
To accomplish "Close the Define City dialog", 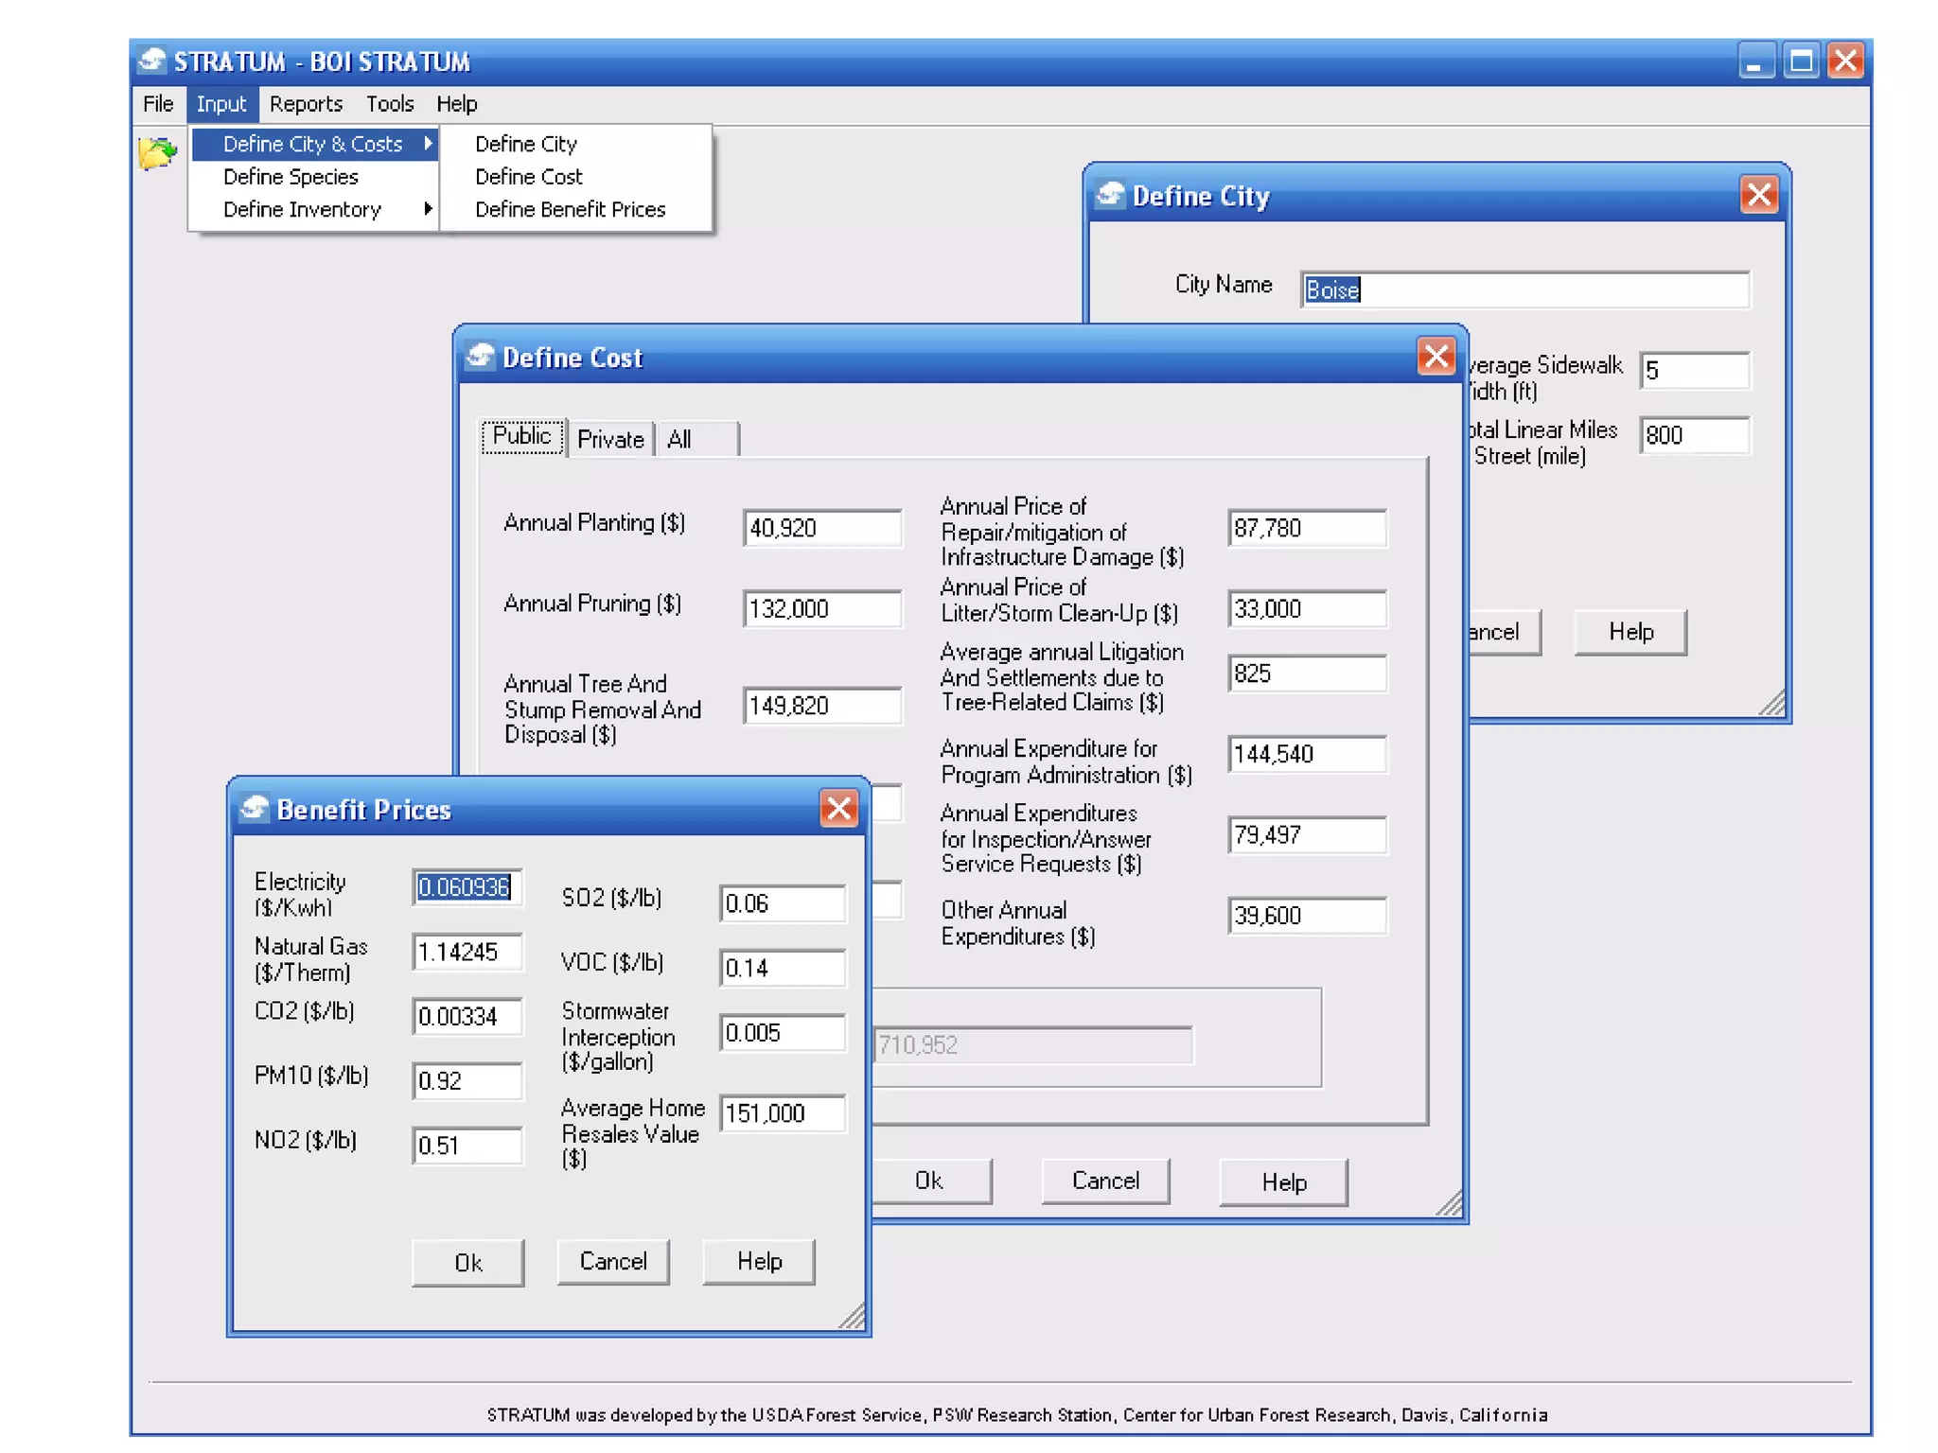I will point(1758,195).
